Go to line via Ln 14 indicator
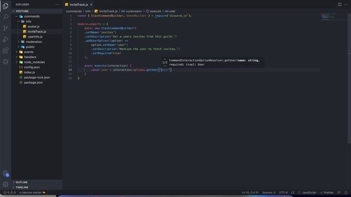 coord(250,193)
